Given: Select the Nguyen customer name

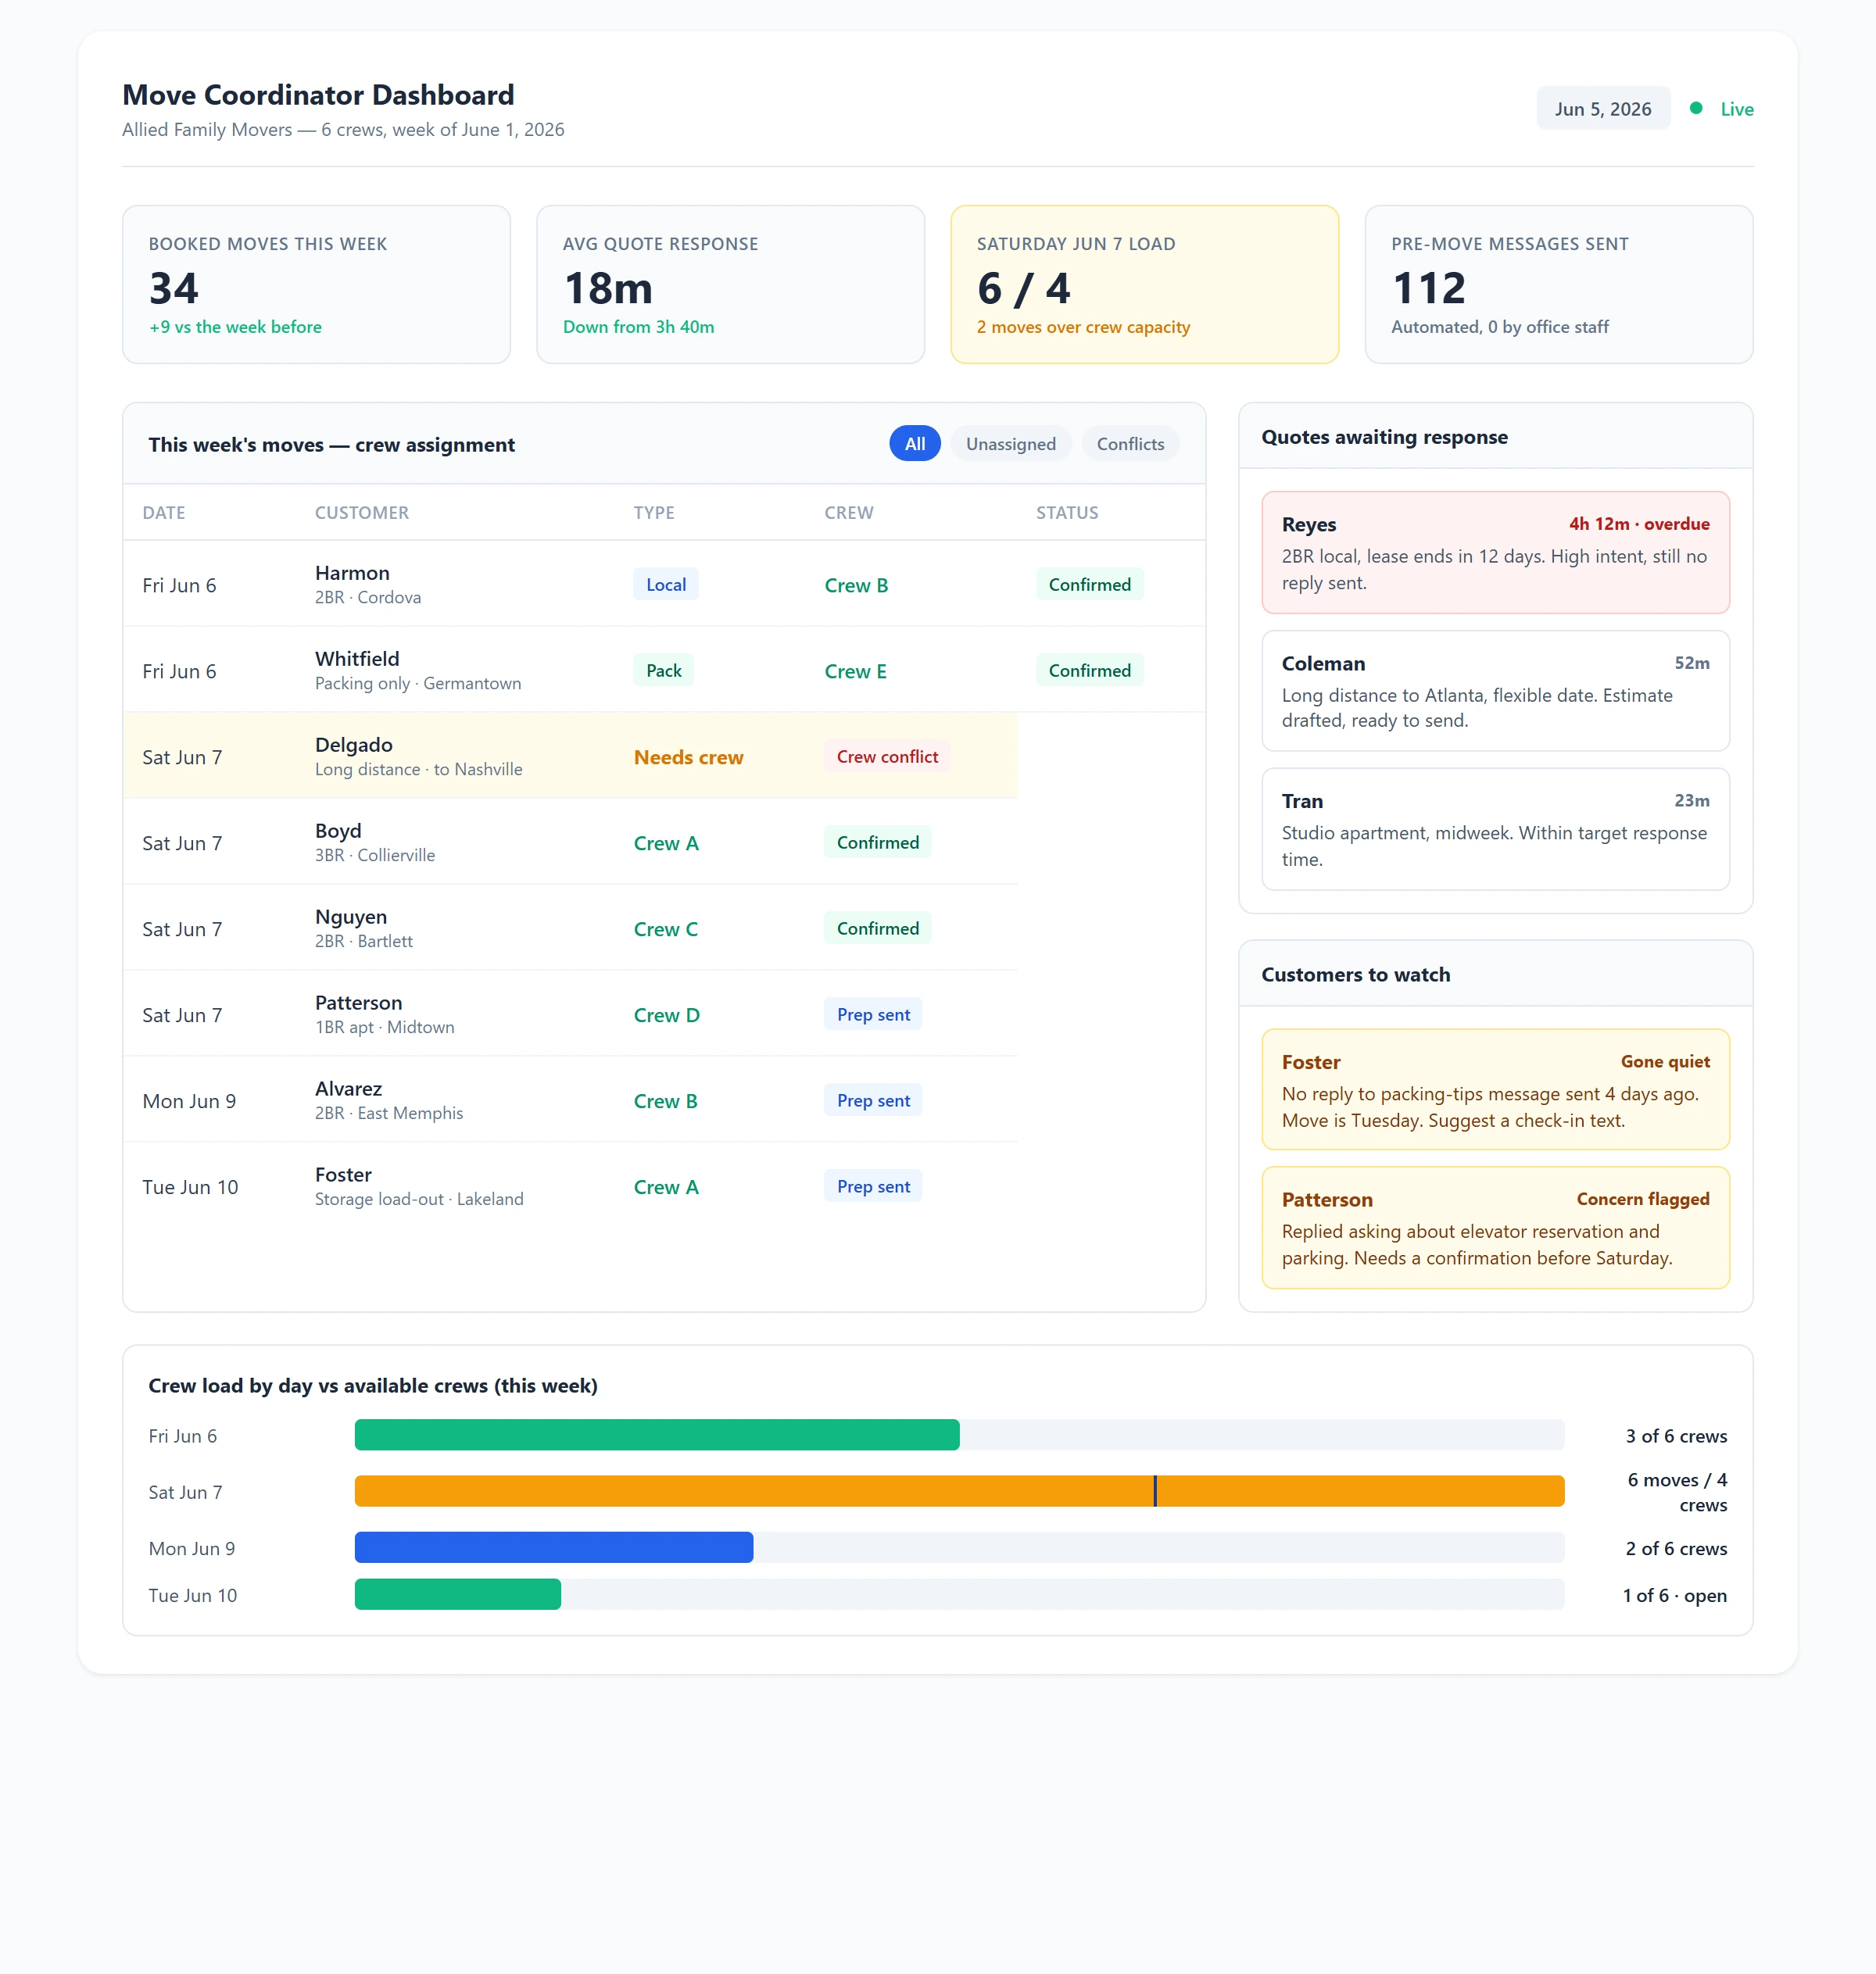Looking at the screenshot, I should [350, 917].
